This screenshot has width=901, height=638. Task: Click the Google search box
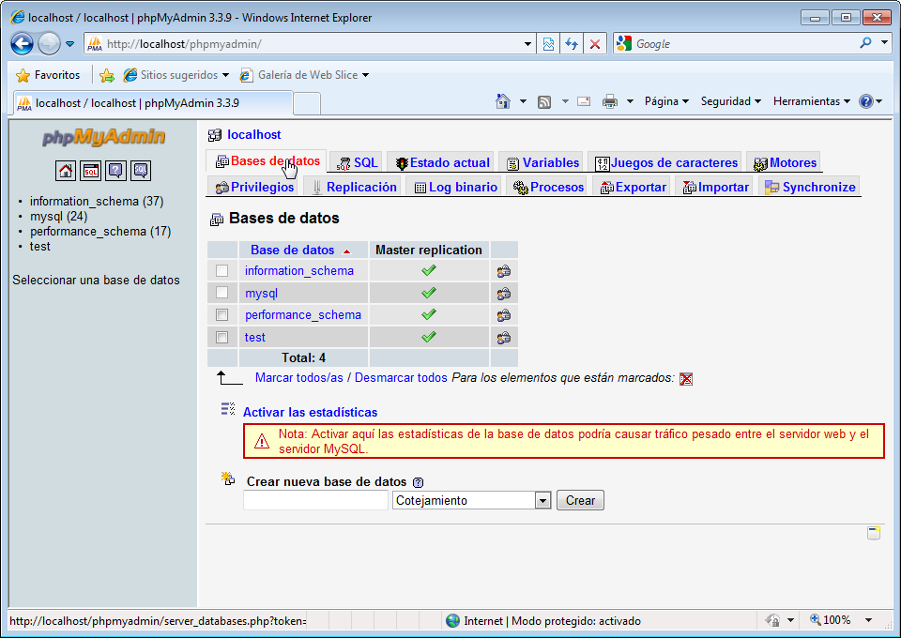[x=743, y=44]
